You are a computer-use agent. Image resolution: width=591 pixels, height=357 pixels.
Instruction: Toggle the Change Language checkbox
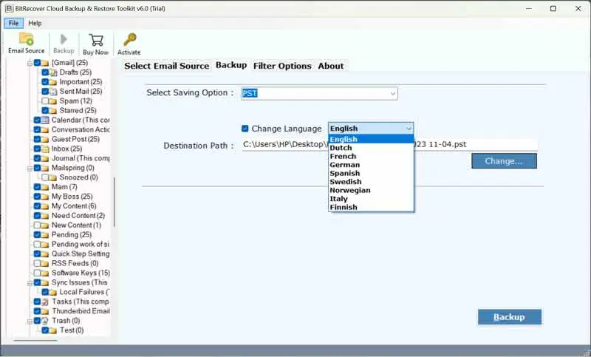(x=245, y=129)
